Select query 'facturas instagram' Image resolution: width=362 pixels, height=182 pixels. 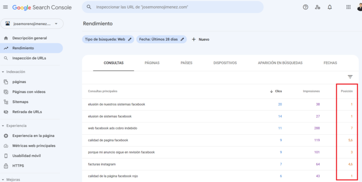pyautogui.click(x=102, y=164)
